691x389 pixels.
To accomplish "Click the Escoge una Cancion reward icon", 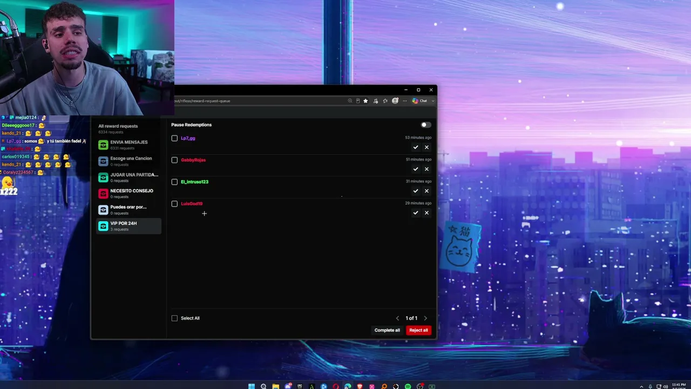I will 103,161.
